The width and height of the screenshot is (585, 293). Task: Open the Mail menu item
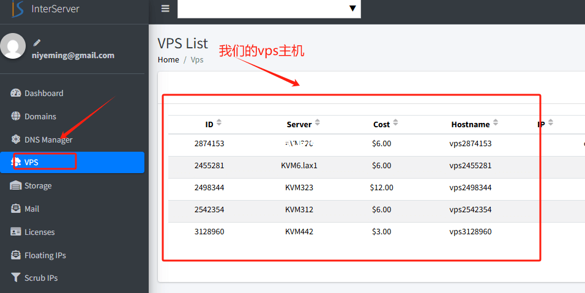[x=72, y=209]
